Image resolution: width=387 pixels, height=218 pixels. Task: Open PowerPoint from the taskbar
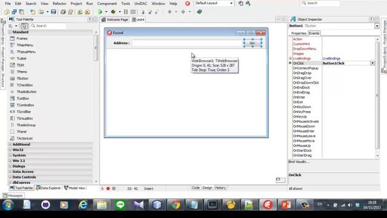click(x=286, y=205)
